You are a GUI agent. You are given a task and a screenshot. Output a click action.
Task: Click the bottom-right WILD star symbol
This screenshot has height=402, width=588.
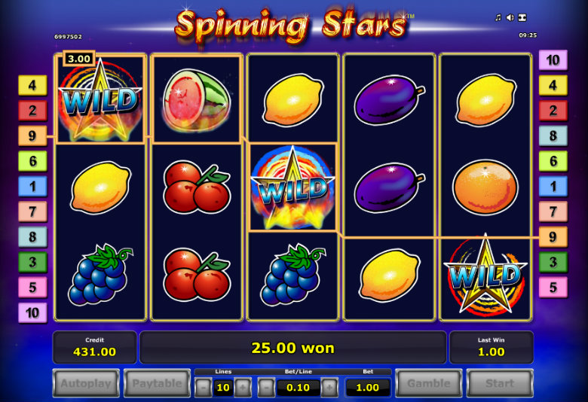485,276
